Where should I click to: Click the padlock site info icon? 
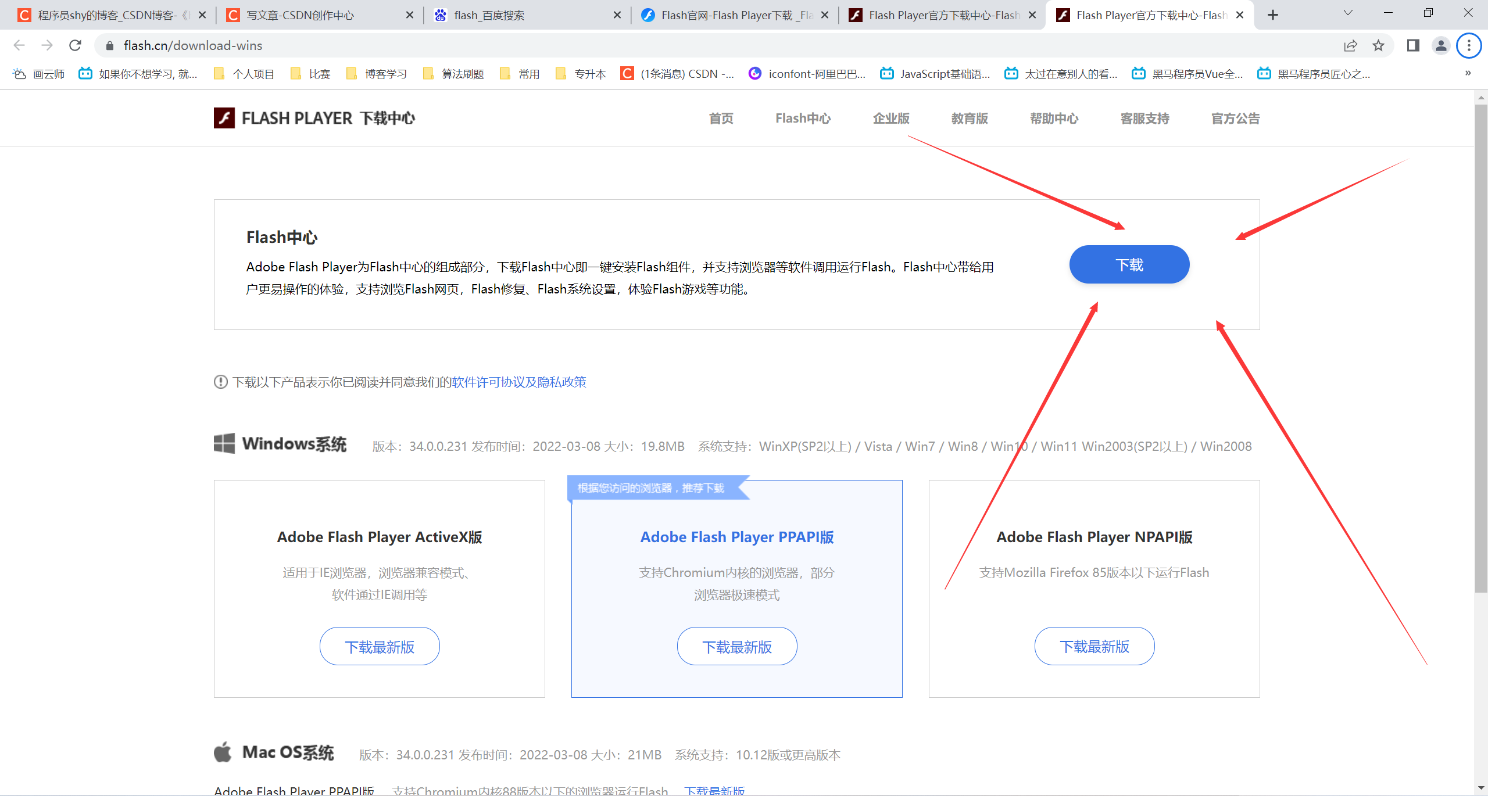click(109, 45)
